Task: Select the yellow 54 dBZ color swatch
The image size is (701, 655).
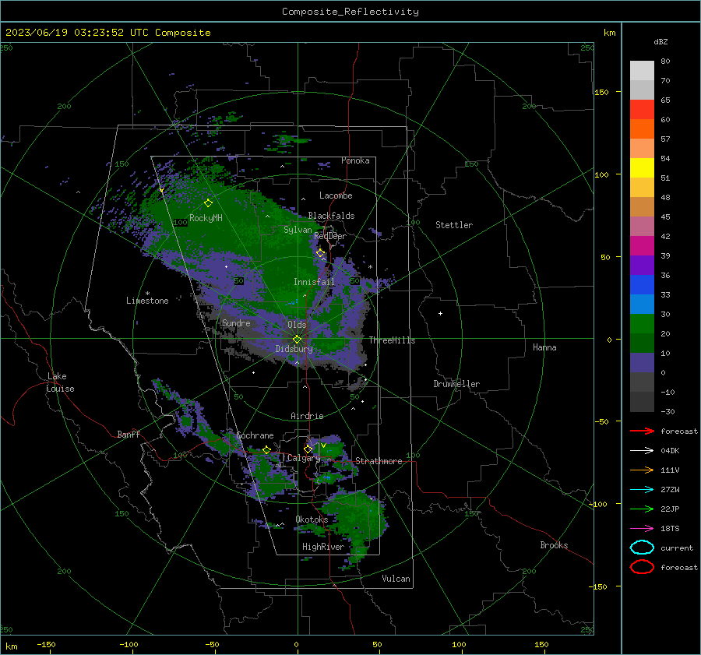Action: pos(642,168)
